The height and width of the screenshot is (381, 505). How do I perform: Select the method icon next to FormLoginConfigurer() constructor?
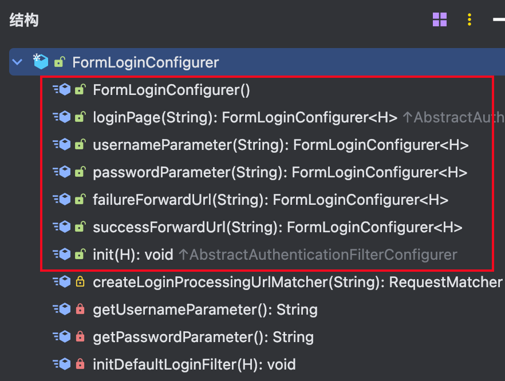click(x=63, y=89)
